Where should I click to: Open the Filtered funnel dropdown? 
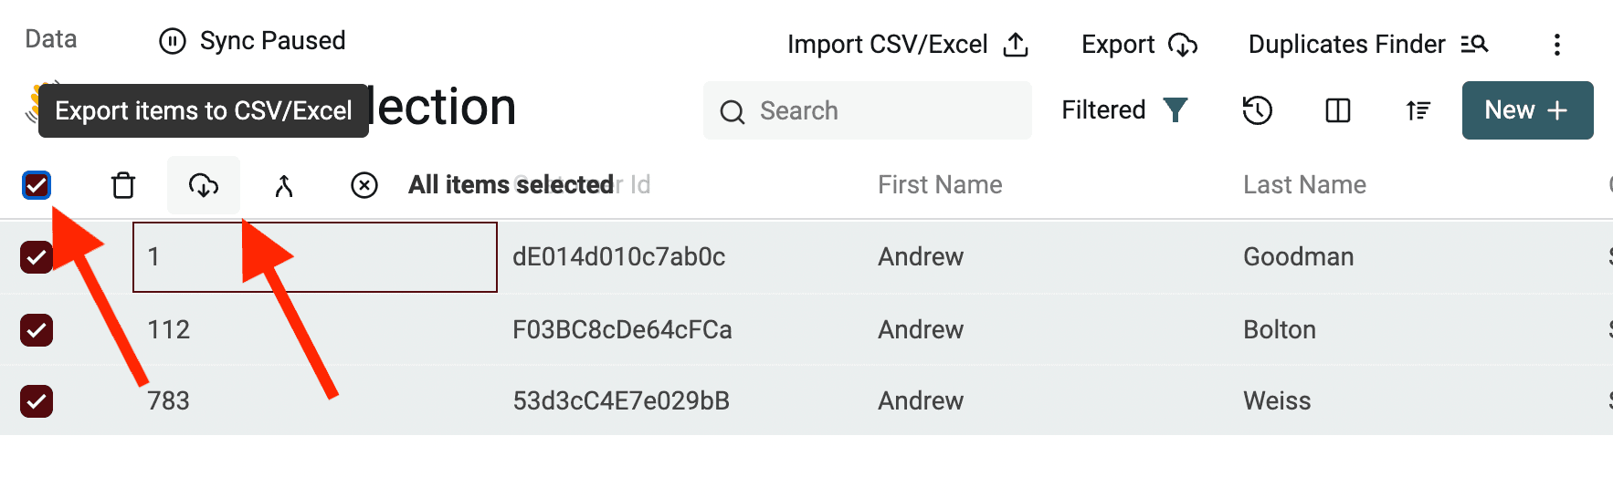pos(1124,110)
